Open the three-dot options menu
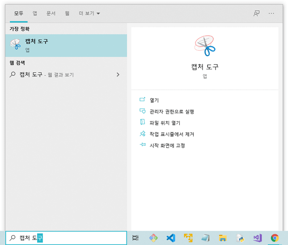The width and height of the screenshot is (288, 245). tap(271, 13)
